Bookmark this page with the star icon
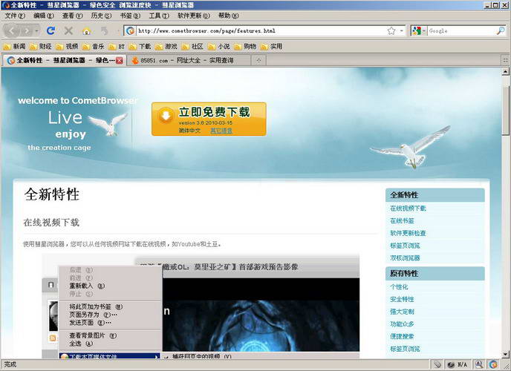The width and height of the screenshot is (511, 371). coord(391,31)
